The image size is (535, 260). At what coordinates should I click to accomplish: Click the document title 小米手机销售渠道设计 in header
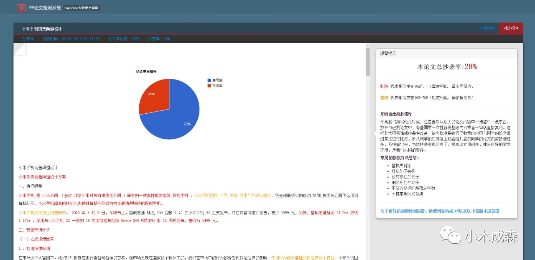pos(42,29)
